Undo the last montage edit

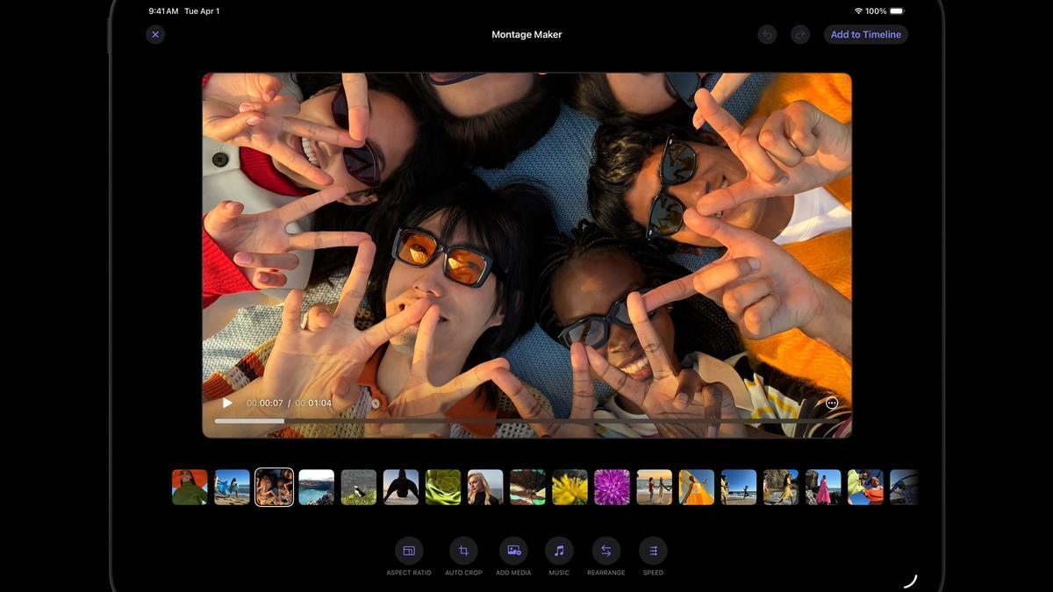[767, 34]
